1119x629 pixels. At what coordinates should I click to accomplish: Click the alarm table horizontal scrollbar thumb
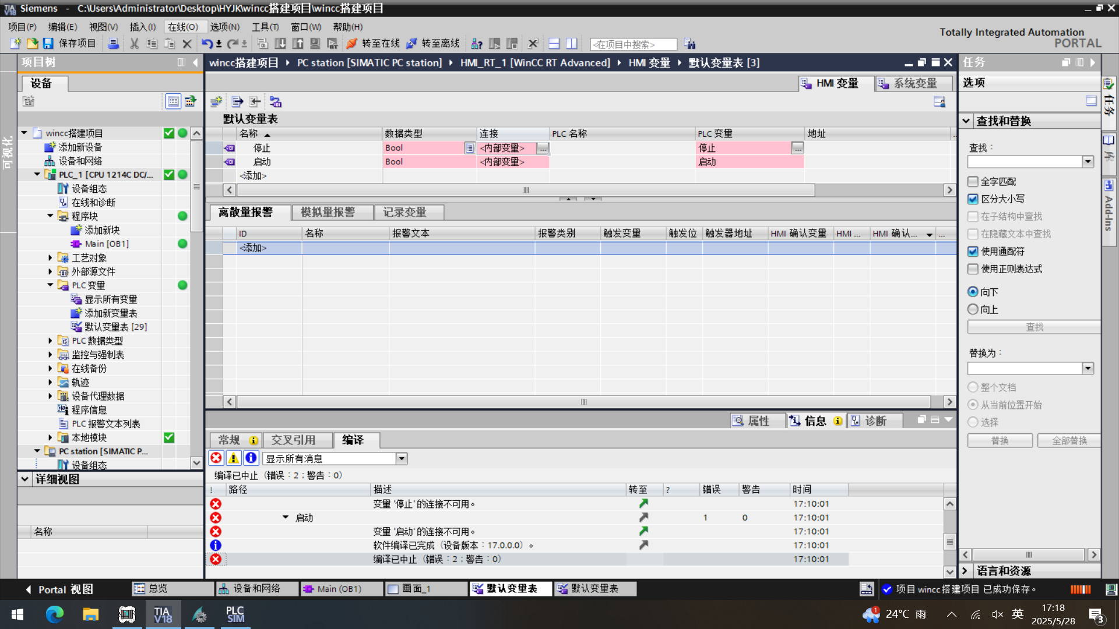(x=583, y=402)
